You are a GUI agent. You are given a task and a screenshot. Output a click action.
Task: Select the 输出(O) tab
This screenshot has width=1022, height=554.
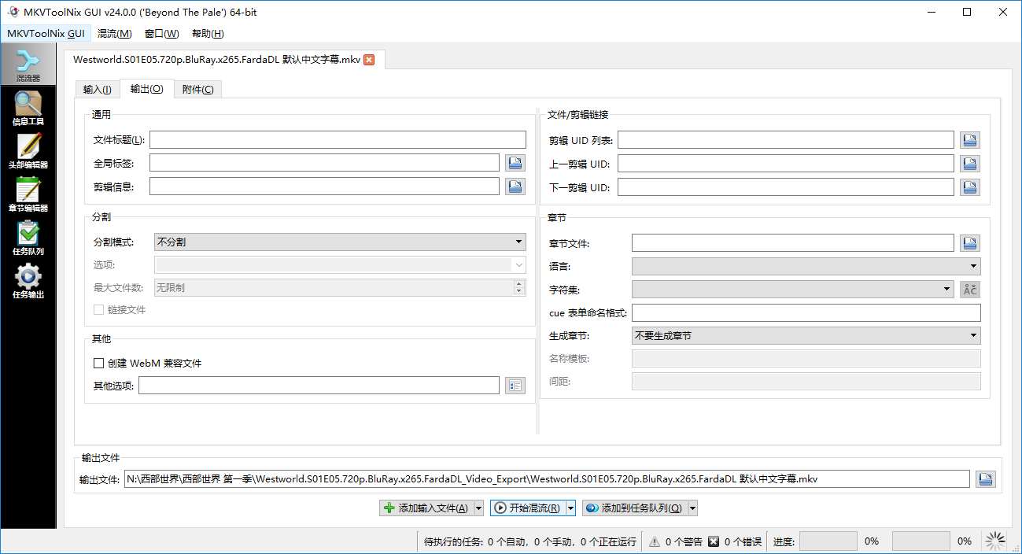point(147,89)
